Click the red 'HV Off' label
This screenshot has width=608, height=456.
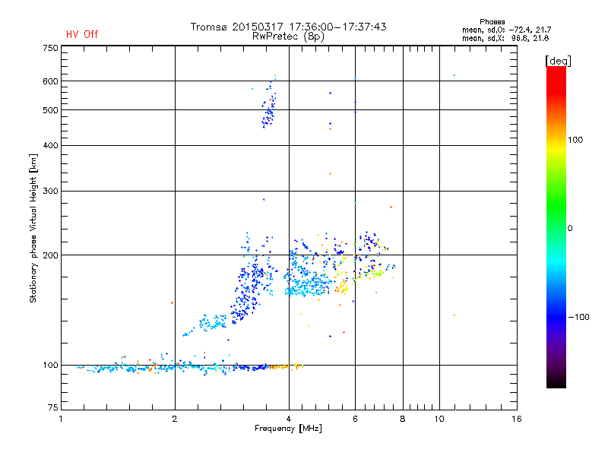(x=82, y=34)
